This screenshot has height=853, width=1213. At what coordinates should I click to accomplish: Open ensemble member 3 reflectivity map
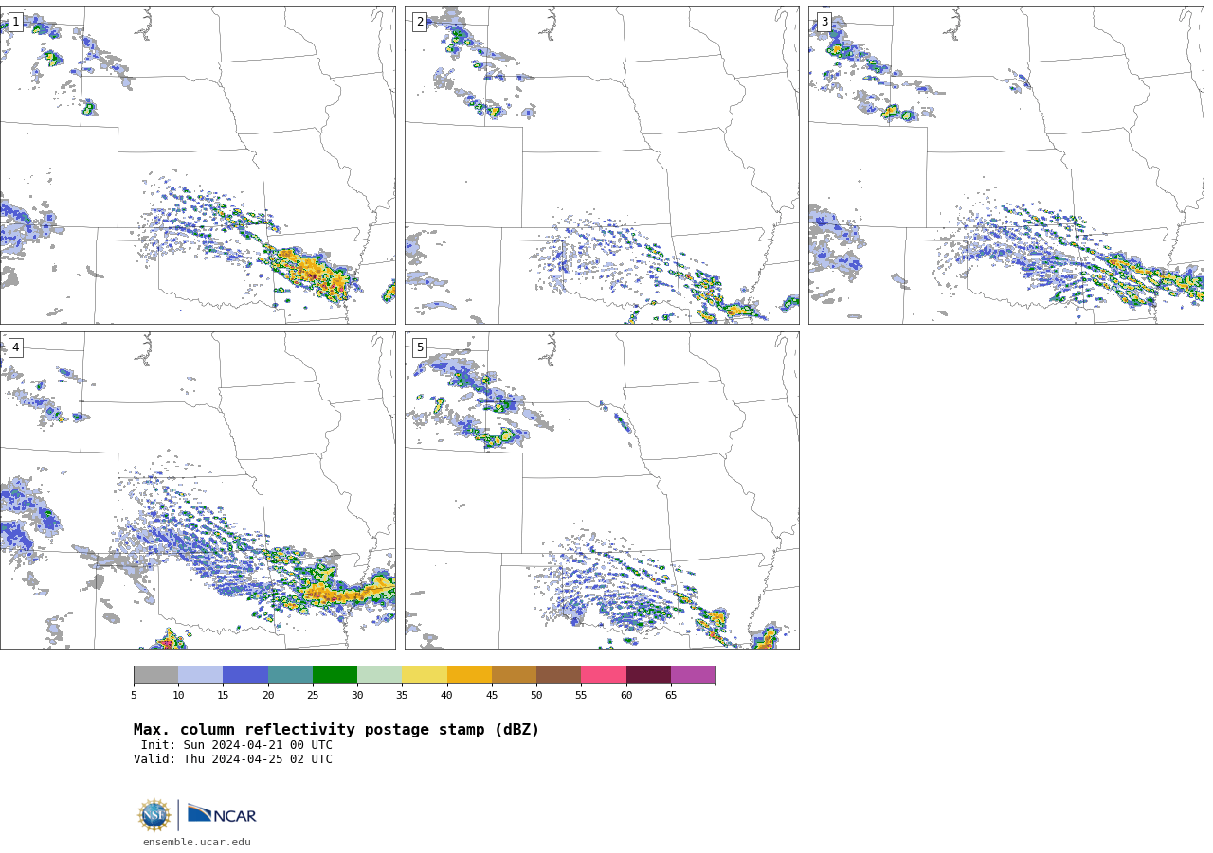pyautogui.click(x=1006, y=165)
